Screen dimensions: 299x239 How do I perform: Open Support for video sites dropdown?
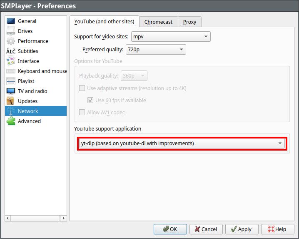pyautogui.click(x=171, y=37)
